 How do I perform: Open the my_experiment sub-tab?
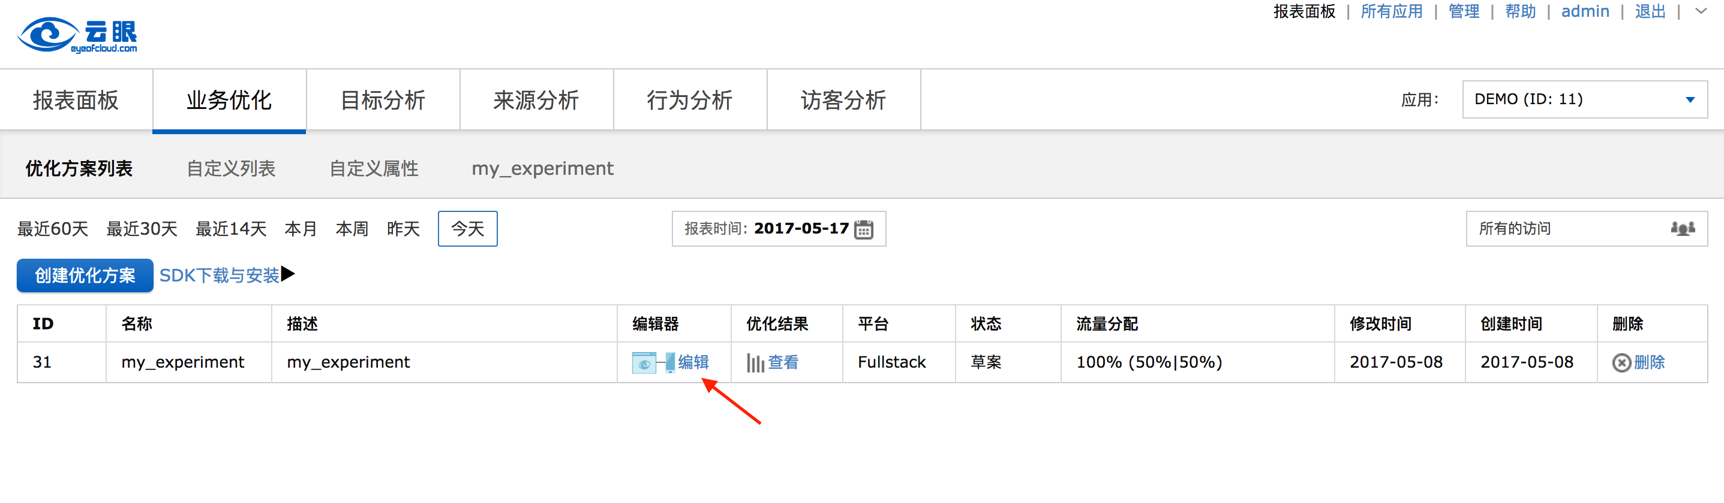pyautogui.click(x=542, y=168)
